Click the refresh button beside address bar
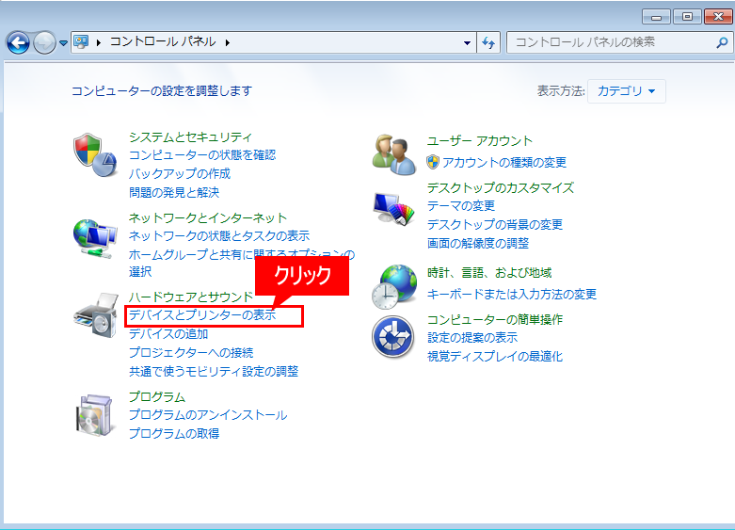This screenshot has height=530, width=735. pos(488,42)
